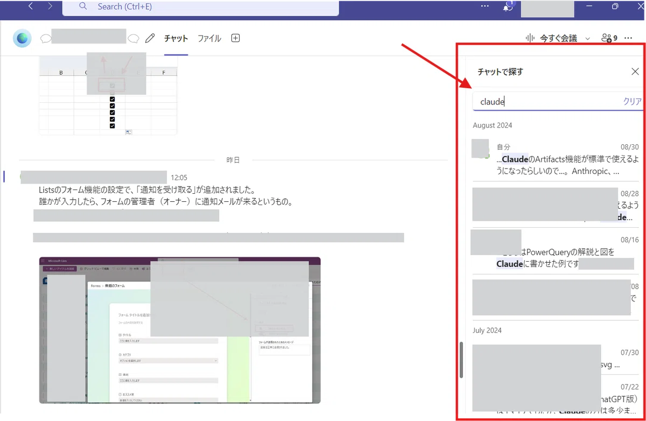Clear the search with クリア
The height and width of the screenshot is (421, 646).
click(x=633, y=102)
